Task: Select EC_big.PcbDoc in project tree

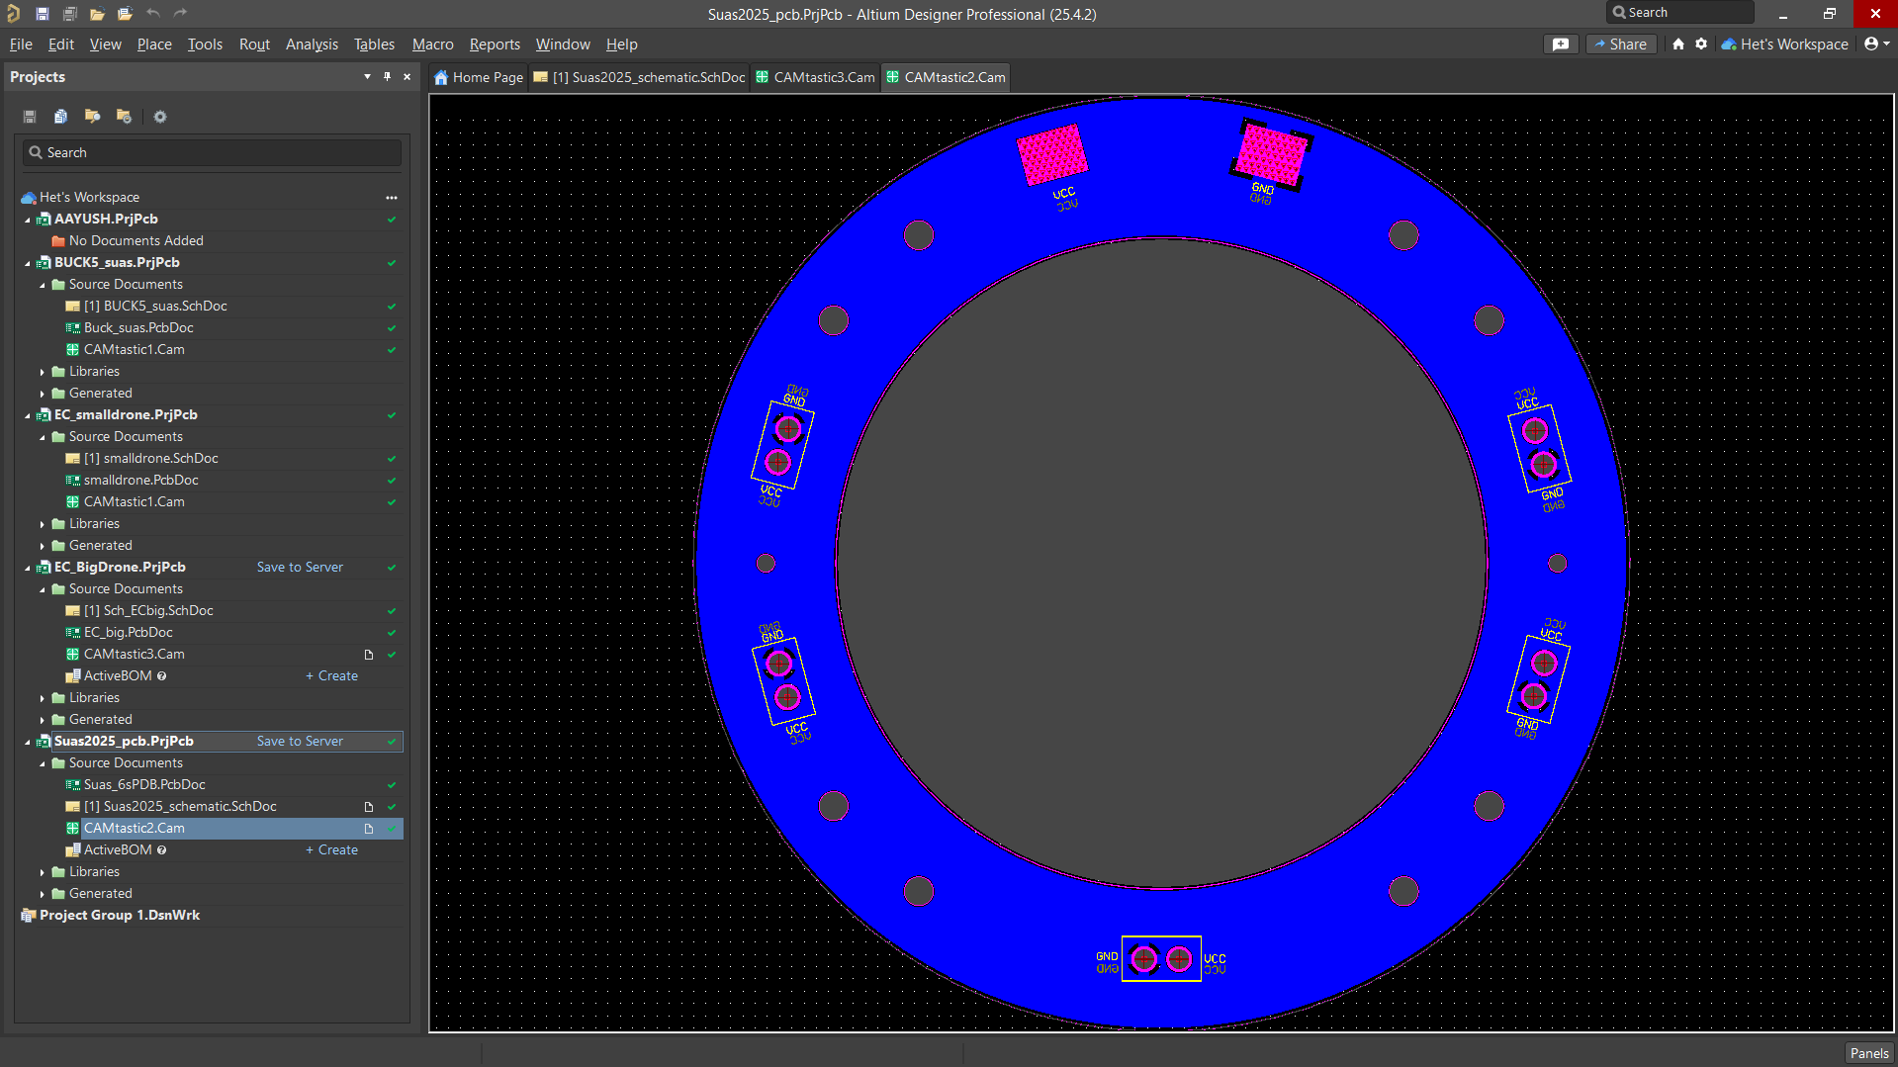Action: click(129, 632)
